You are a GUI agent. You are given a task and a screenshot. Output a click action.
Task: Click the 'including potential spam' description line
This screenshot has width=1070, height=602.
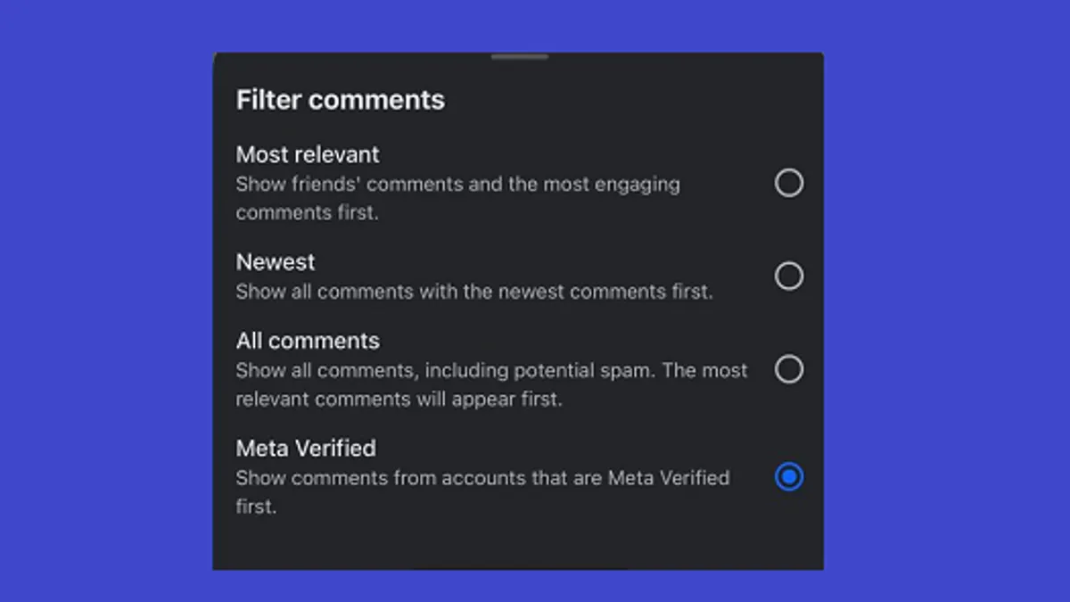pyautogui.click(x=491, y=370)
